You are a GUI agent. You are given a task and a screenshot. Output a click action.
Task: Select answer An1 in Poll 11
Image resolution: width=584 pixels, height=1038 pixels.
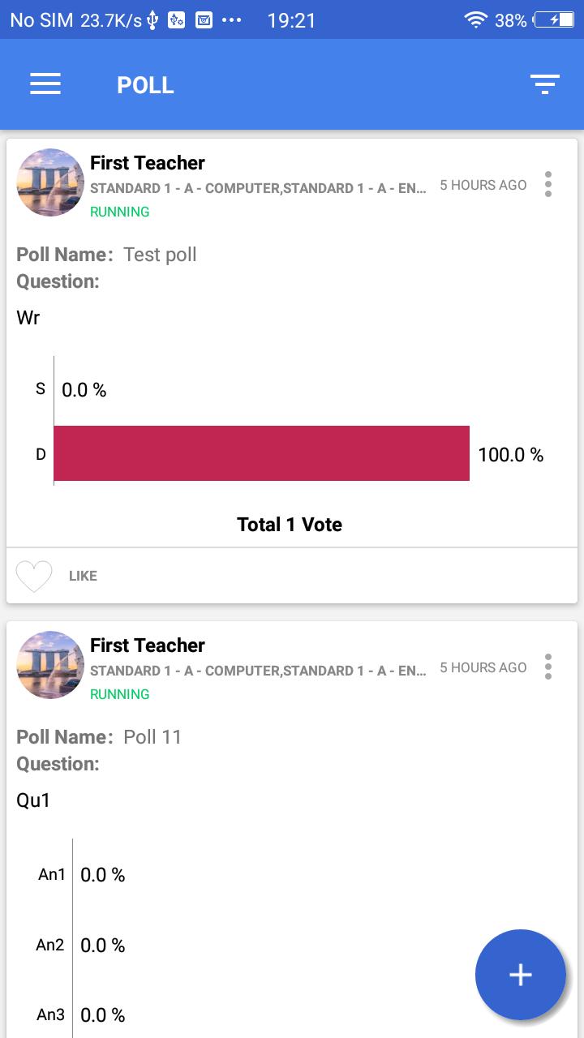point(52,874)
